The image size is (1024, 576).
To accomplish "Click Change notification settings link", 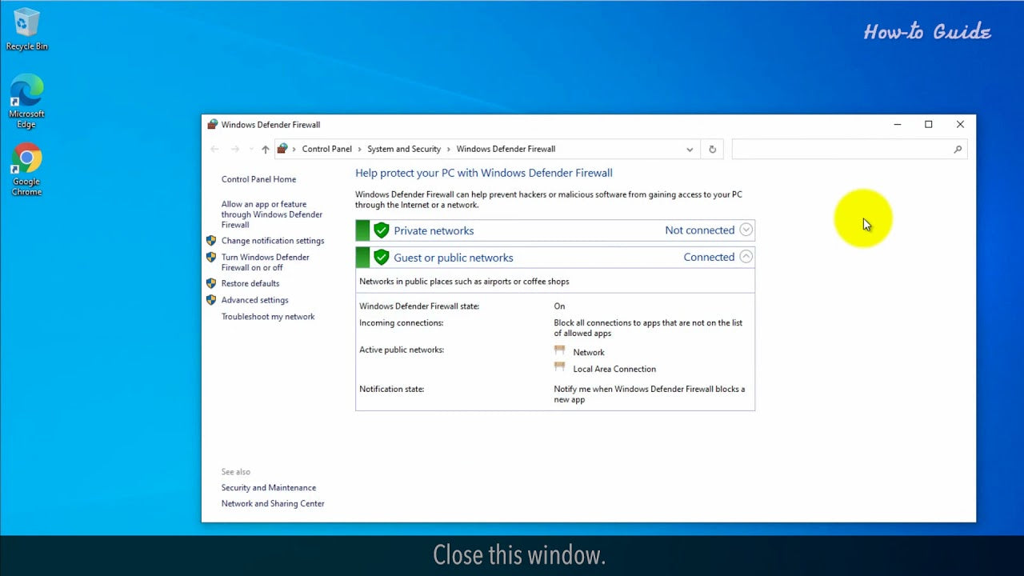I will (x=272, y=241).
